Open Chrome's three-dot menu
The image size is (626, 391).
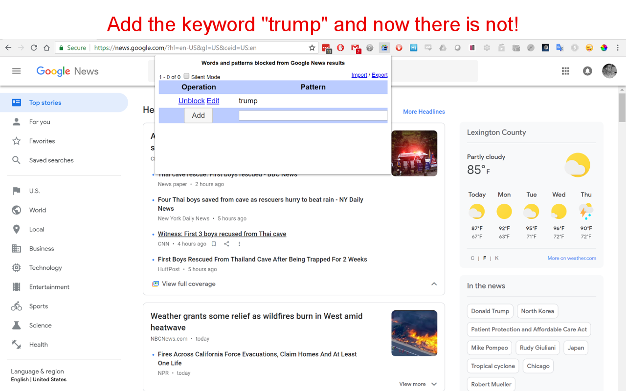pyautogui.click(x=618, y=47)
